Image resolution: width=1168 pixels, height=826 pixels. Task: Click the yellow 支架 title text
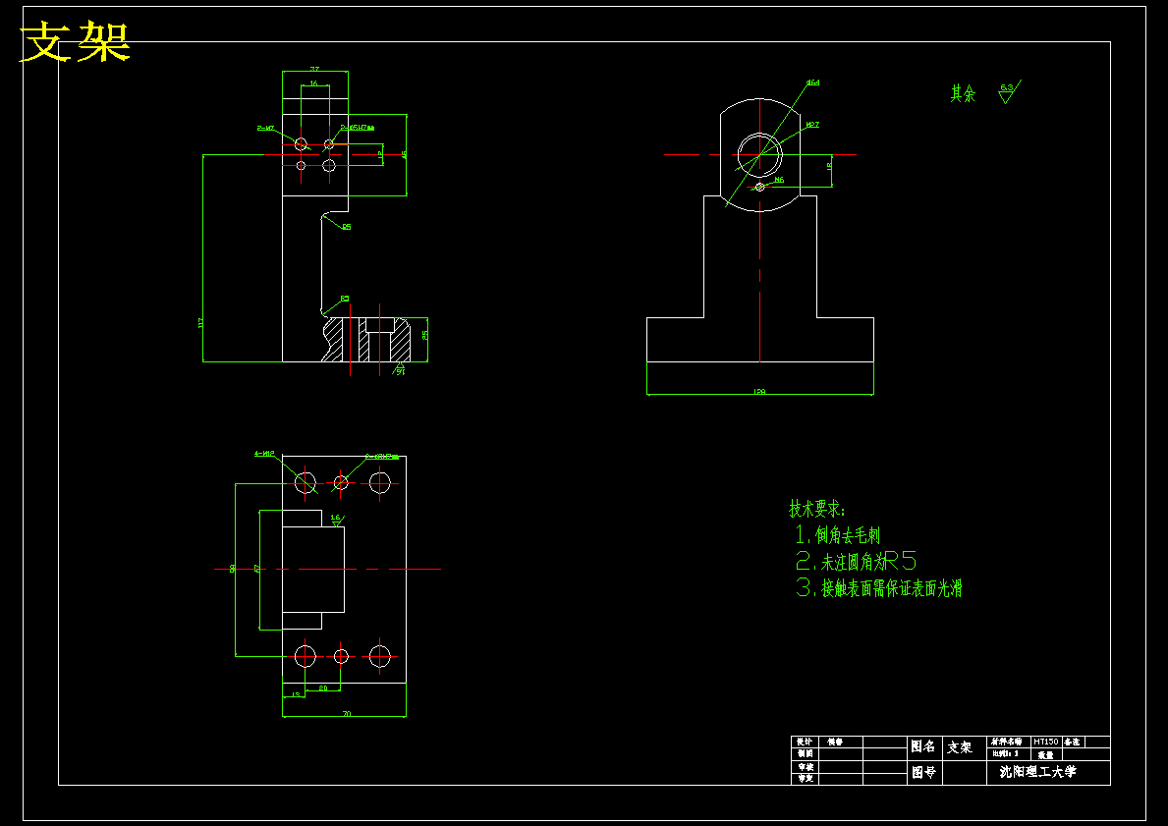pyautogui.click(x=76, y=42)
